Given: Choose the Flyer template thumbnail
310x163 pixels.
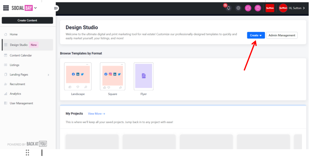Looking at the screenshot, I should point(144,76).
